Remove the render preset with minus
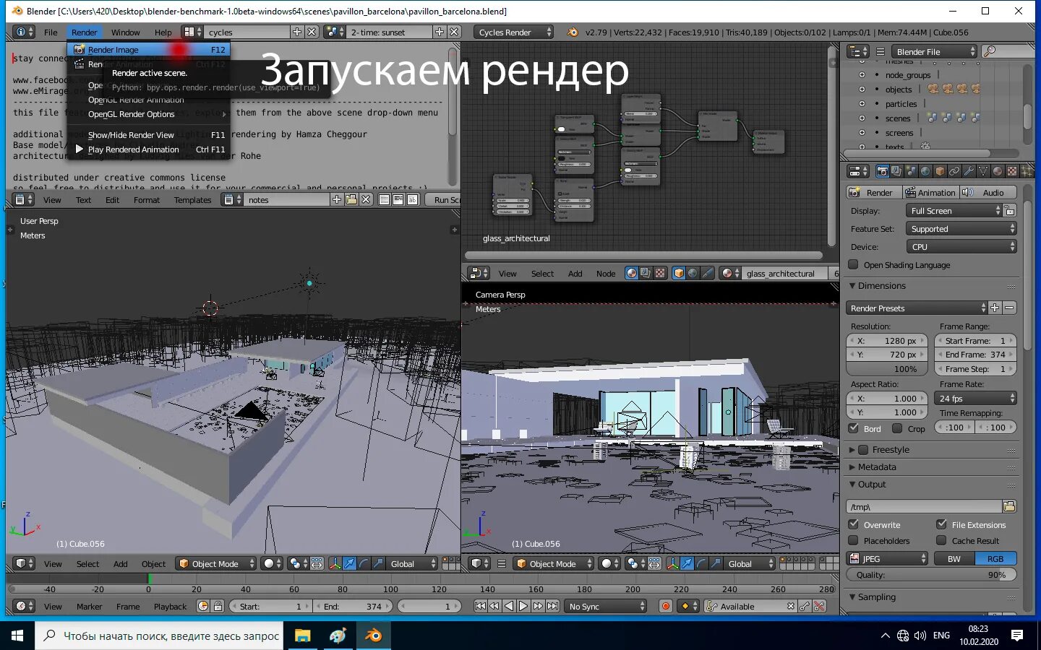 pos(1009,308)
